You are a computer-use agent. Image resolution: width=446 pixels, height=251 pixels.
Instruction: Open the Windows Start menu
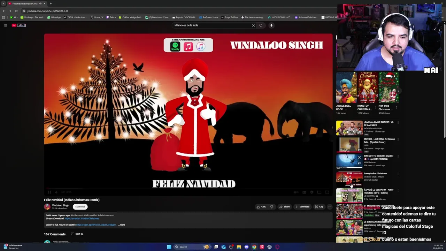click(x=169, y=247)
